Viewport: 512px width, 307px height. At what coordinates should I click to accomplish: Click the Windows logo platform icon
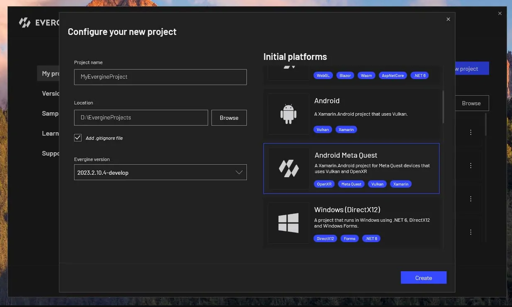(288, 223)
